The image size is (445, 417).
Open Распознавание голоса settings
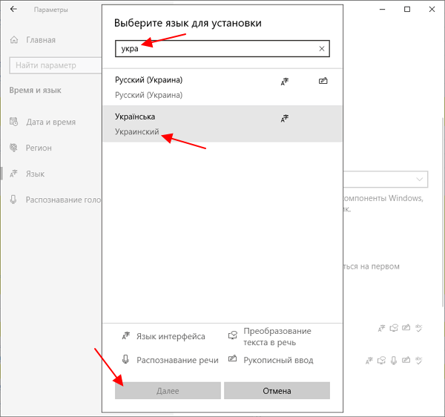coord(56,200)
